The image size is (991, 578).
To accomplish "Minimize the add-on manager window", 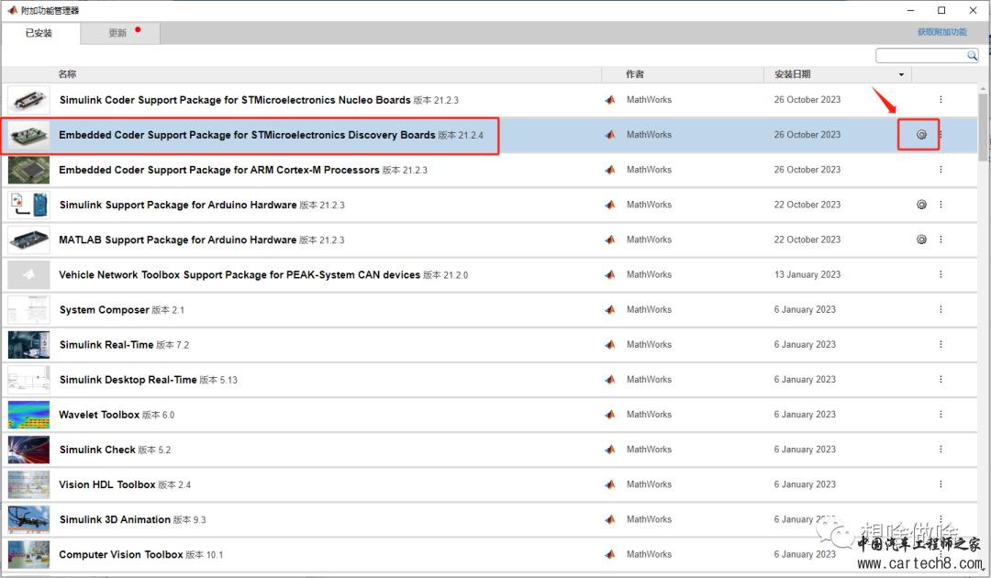I will (x=911, y=10).
